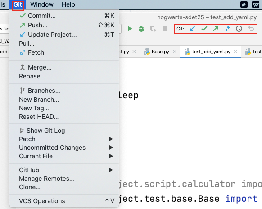The width and height of the screenshot is (262, 209).
Task: Expand the Current File submenu
Action: [64, 156]
